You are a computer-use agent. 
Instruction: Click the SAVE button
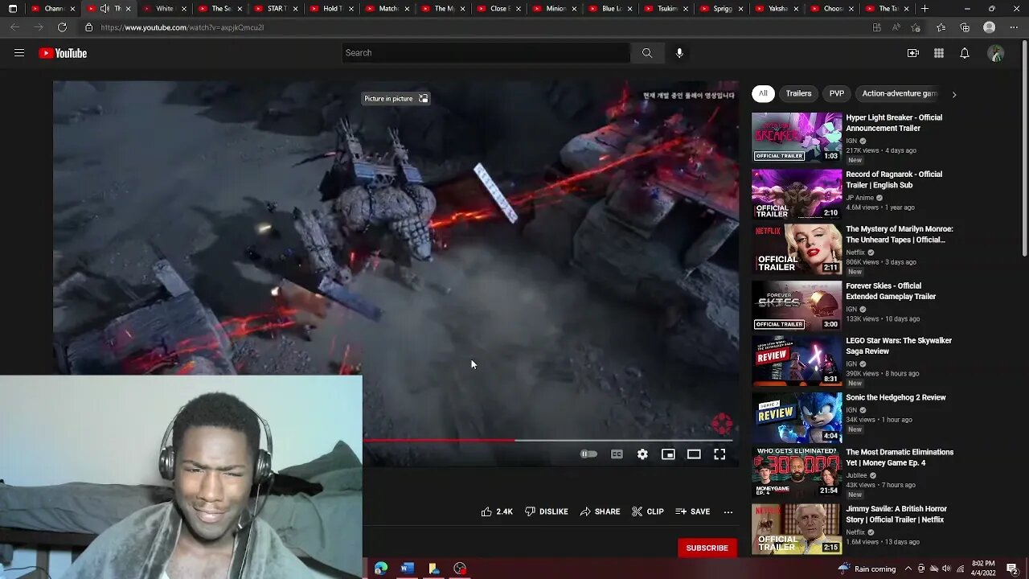pyautogui.click(x=693, y=511)
